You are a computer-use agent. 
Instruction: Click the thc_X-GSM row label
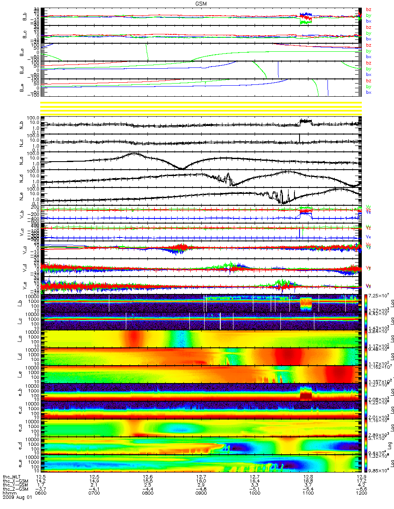click(15, 481)
